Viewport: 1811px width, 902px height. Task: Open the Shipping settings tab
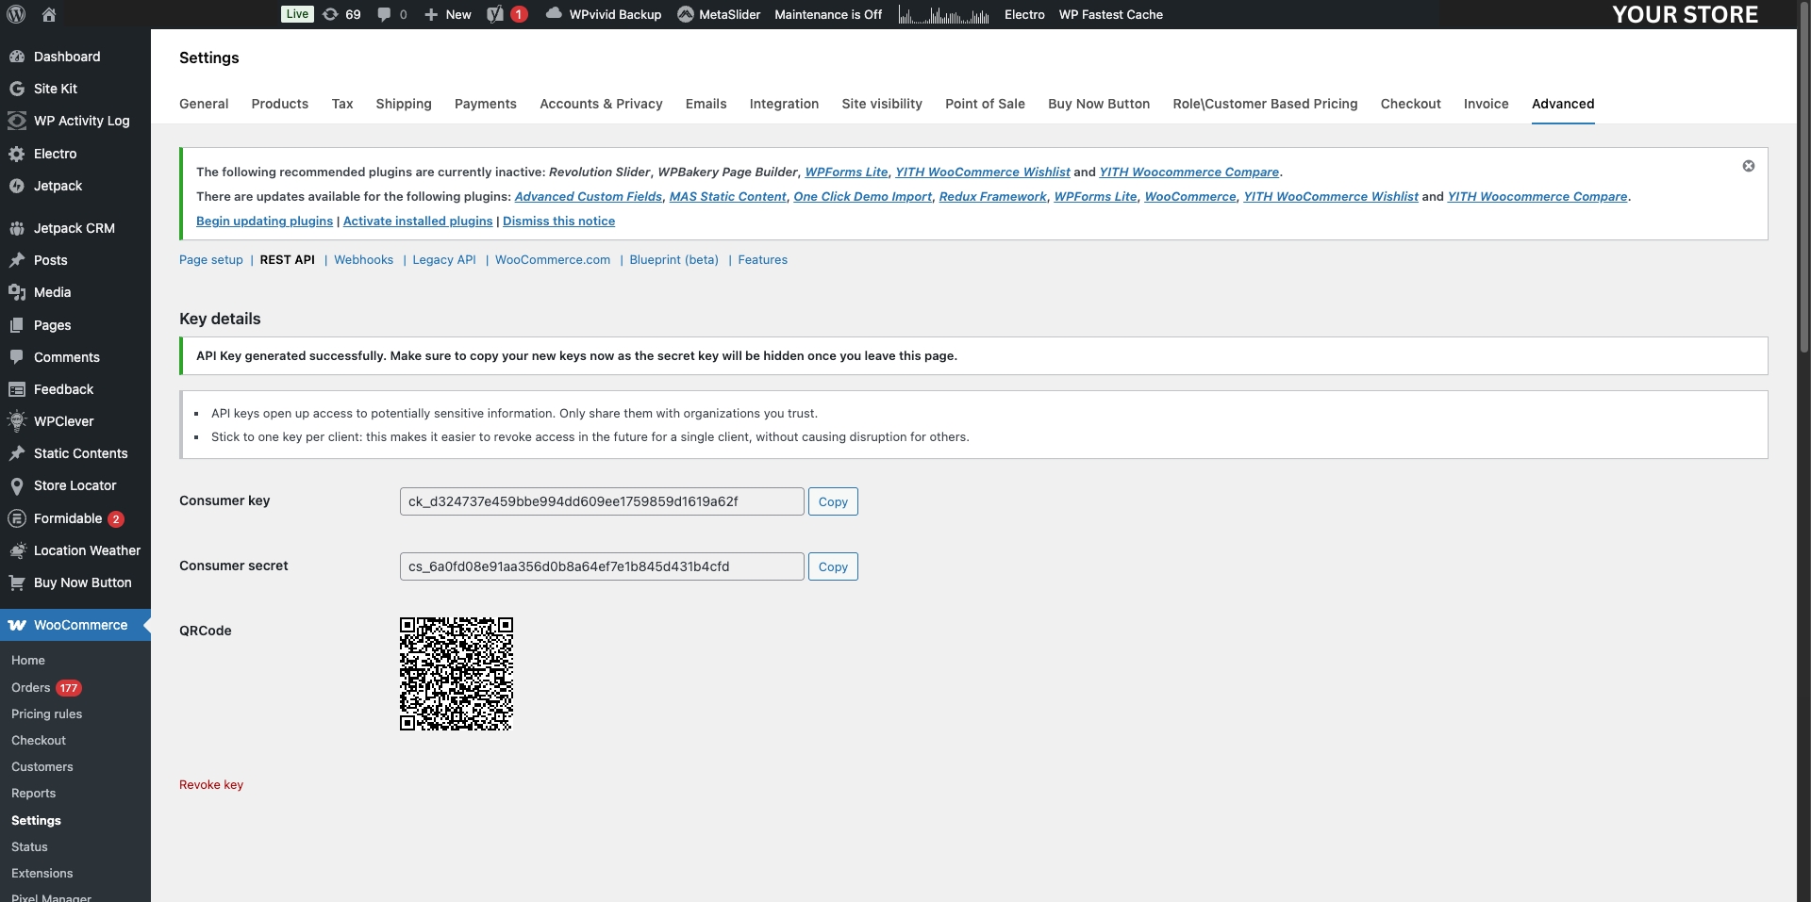(403, 104)
